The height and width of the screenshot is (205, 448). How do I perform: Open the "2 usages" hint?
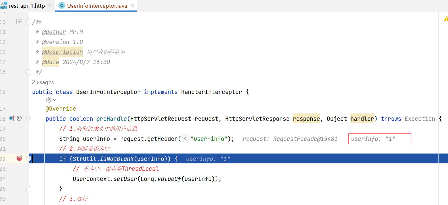tap(43, 82)
